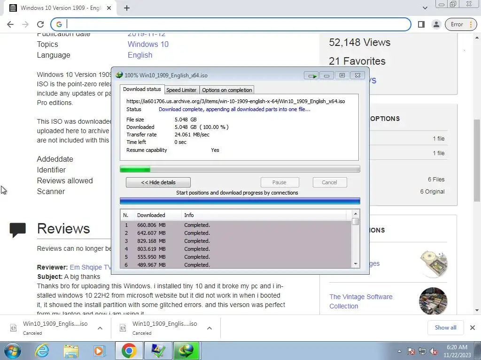
Task: Click the Windows 10 topic link
Action: pos(148,45)
